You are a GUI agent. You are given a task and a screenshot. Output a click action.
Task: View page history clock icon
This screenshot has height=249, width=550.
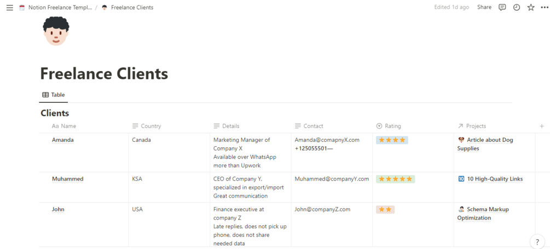click(x=517, y=8)
